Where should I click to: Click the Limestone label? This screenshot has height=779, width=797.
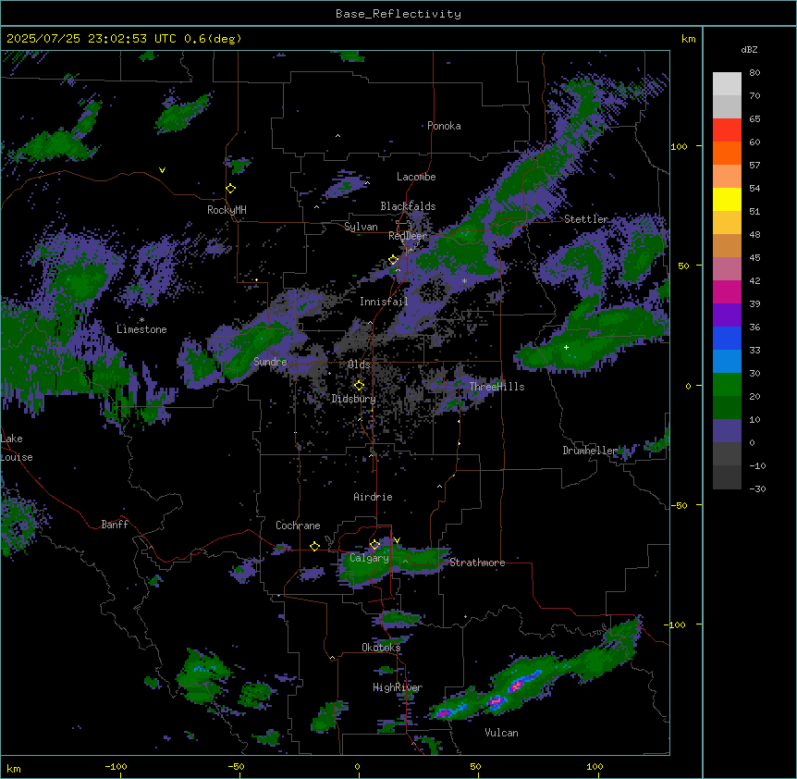click(141, 329)
